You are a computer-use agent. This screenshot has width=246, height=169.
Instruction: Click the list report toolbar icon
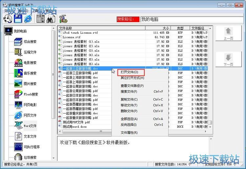pyautogui.click(x=40, y=19)
